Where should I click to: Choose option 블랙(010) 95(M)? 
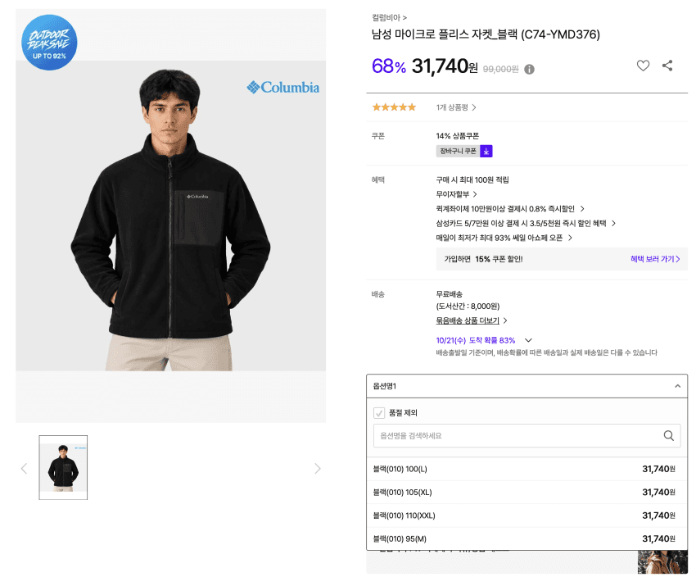point(527,538)
